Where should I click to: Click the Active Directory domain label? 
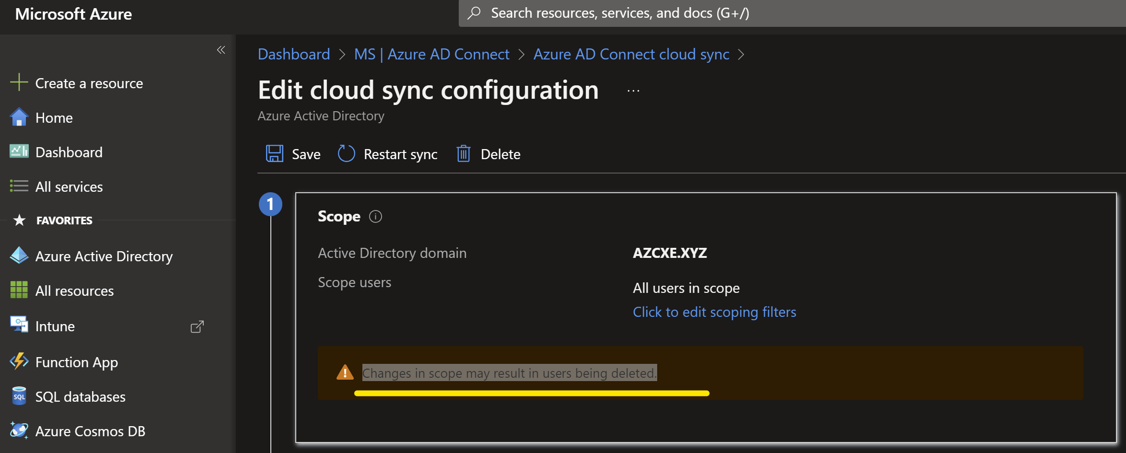pyautogui.click(x=392, y=253)
